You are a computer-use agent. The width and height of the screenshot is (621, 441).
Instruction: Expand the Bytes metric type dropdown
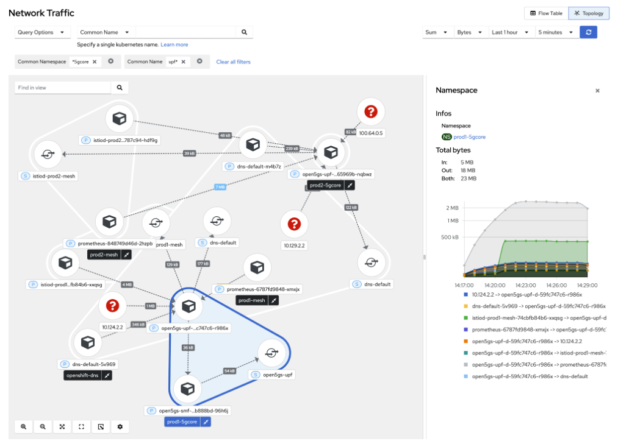click(469, 32)
